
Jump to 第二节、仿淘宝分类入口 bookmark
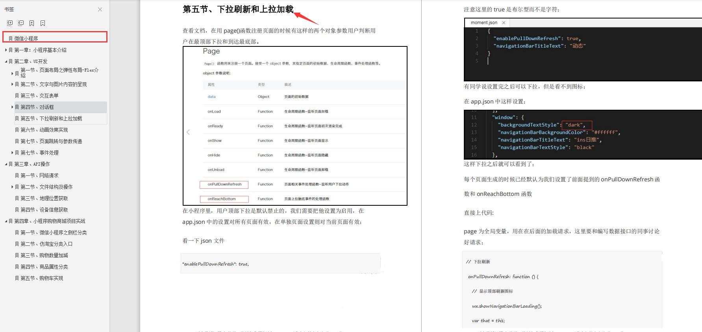coord(46,244)
